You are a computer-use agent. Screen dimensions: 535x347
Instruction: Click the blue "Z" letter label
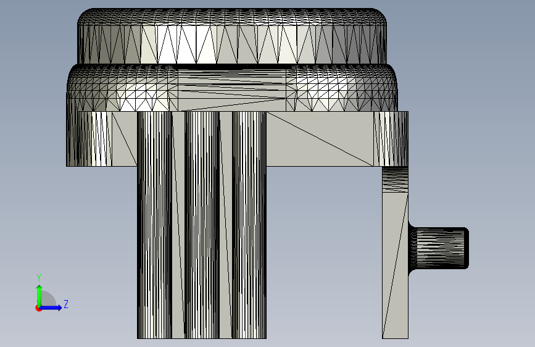coord(66,304)
